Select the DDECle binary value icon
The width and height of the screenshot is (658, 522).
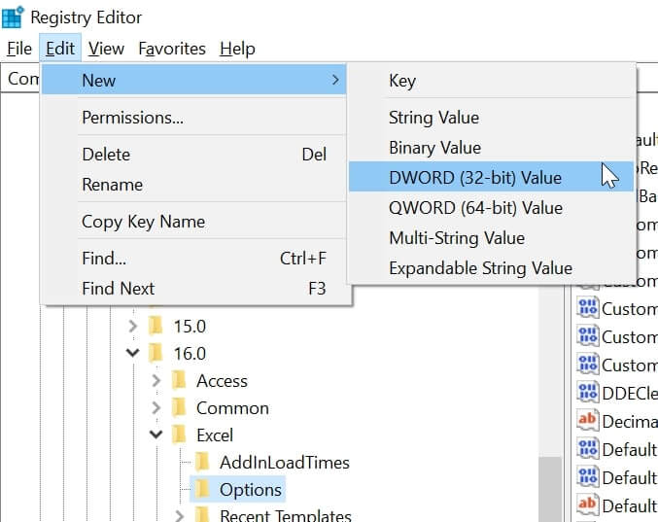click(x=587, y=392)
